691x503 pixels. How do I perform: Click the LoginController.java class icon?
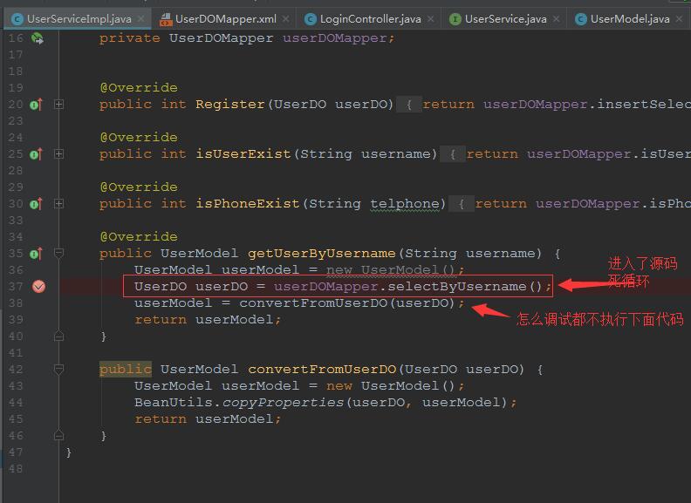click(x=311, y=19)
